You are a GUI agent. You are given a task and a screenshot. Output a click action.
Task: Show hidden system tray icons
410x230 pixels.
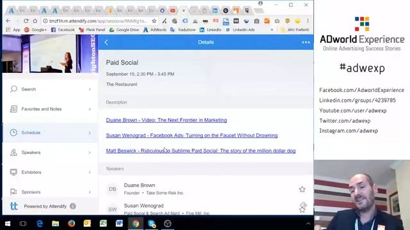tap(308, 224)
